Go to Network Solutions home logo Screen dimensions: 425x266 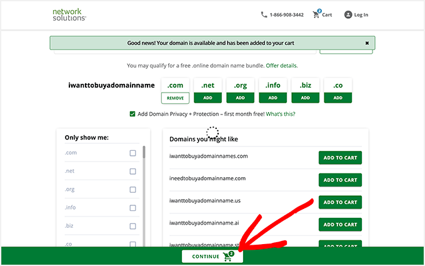pos(69,14)
